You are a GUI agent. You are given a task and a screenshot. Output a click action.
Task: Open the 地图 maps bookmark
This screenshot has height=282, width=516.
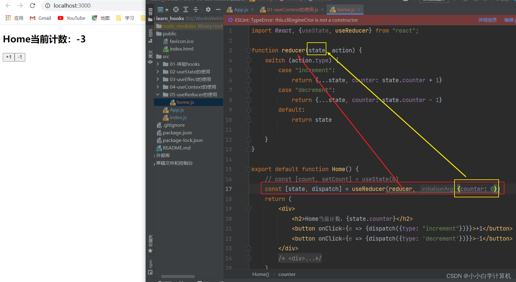point(101,18)
